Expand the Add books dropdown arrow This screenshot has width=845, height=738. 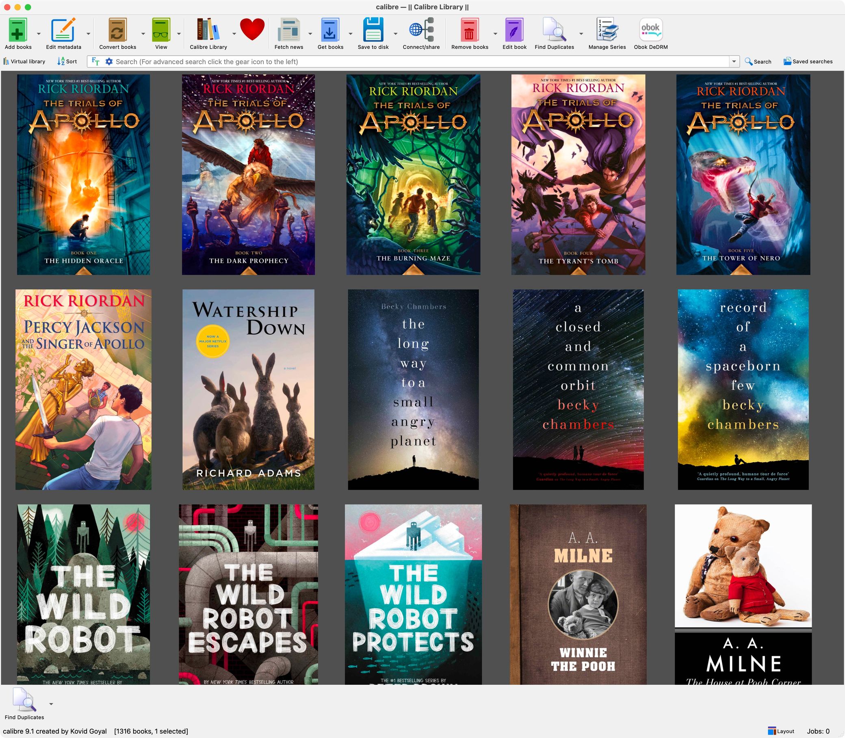point(39,34)
